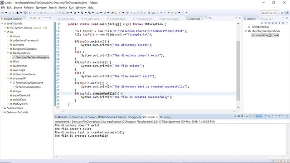Viewport: 290px width, 163px height.
Task: Switch to the Task List tab
Action: coord(266,19)
